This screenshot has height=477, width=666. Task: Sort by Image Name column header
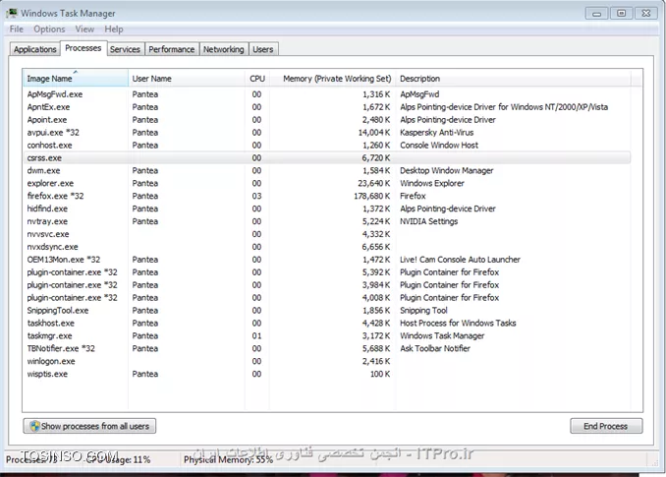coord(76,79)
